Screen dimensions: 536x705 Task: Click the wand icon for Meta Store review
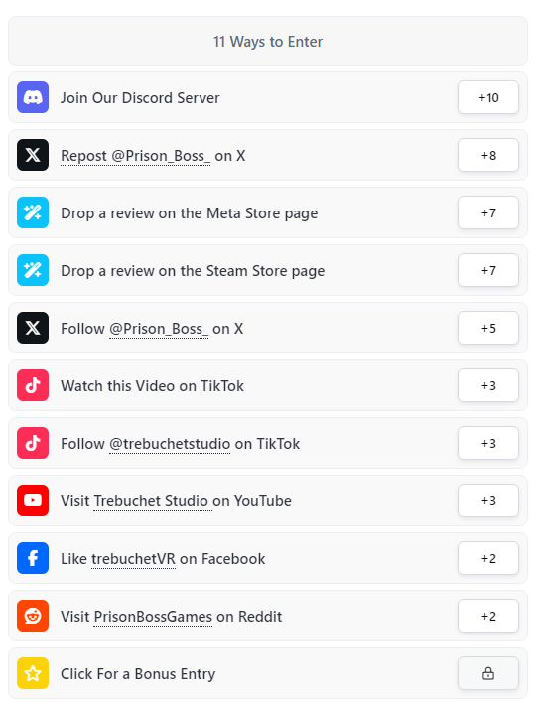tap(33, 212)
